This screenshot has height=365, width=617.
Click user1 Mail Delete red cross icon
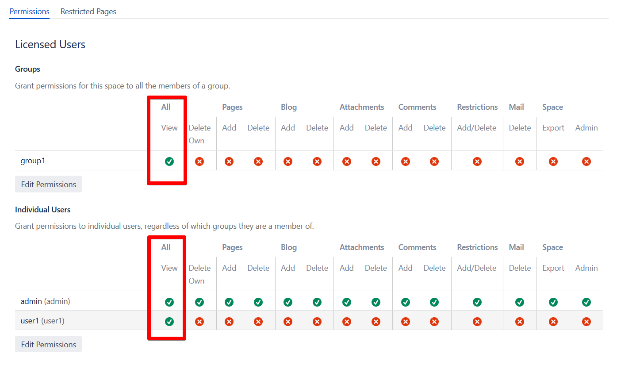point(520,322)
